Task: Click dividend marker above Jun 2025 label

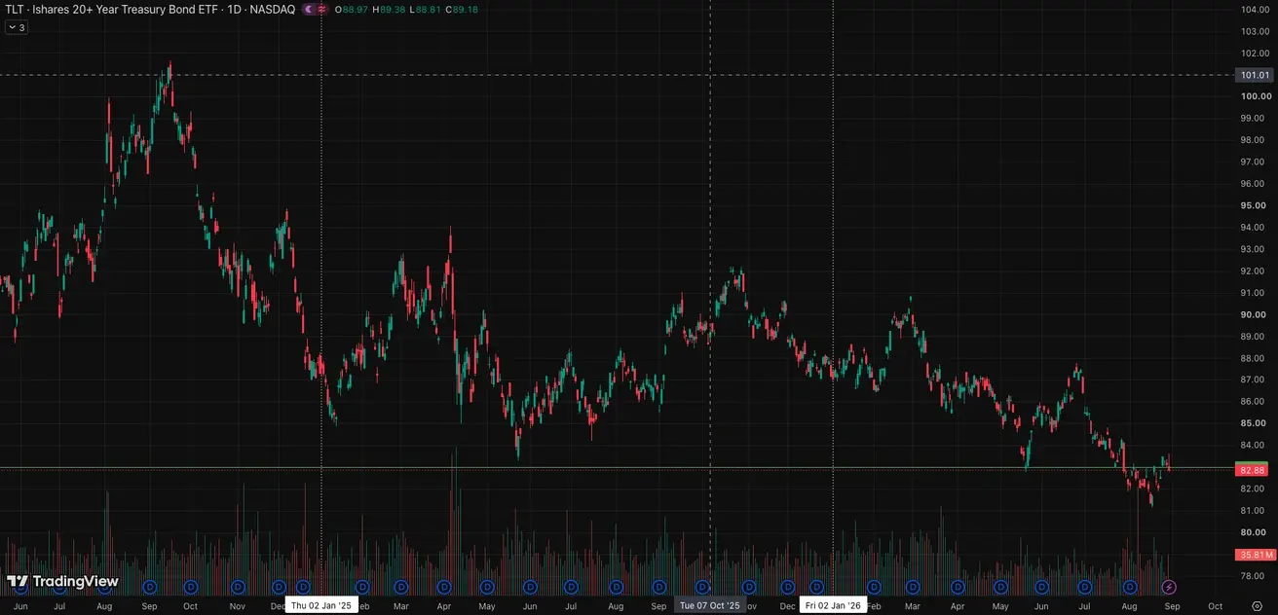Action: pos(529,587)
